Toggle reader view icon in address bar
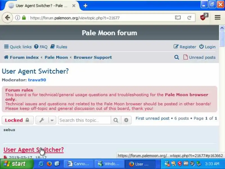225x169 pixels. click(178, 18)
